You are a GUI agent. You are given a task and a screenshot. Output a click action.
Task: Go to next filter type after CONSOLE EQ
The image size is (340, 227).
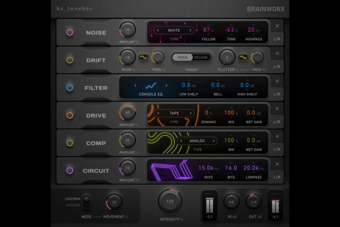pos(166,85)
